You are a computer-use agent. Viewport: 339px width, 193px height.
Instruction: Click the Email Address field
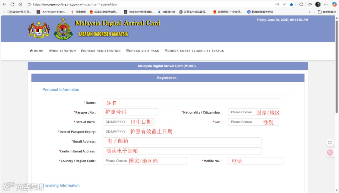point(182,141)
